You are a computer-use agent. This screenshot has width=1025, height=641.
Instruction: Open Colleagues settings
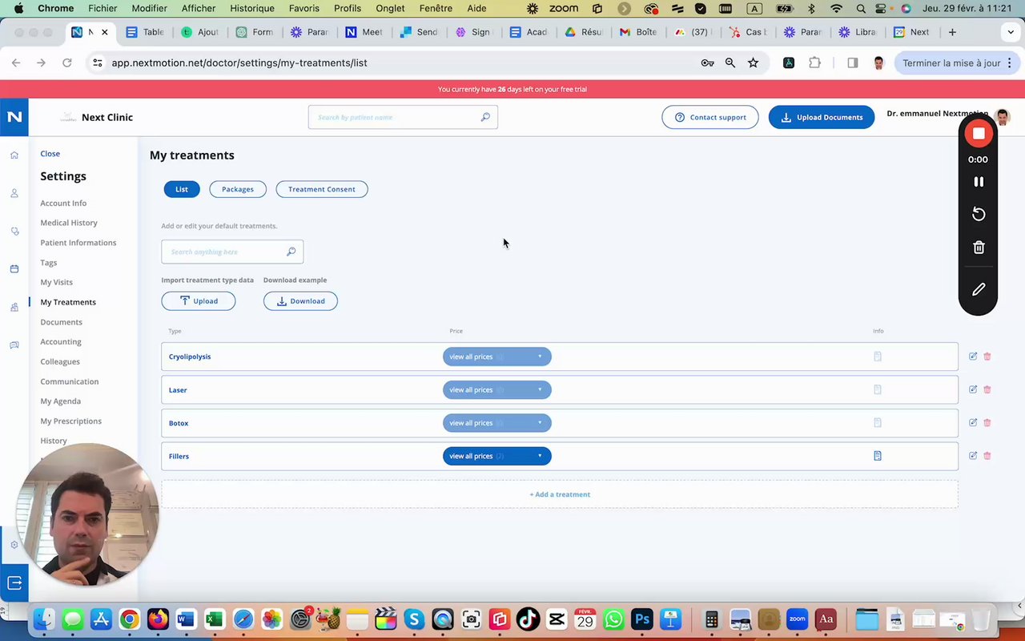point(60,361)
